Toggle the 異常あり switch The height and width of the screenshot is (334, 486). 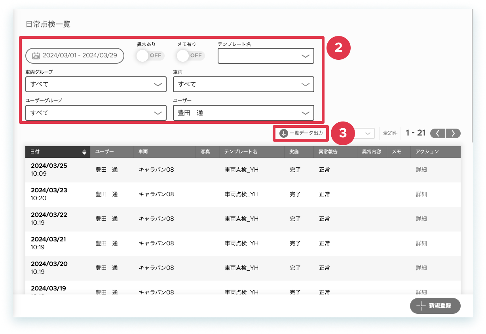click(x=150, y=55)
